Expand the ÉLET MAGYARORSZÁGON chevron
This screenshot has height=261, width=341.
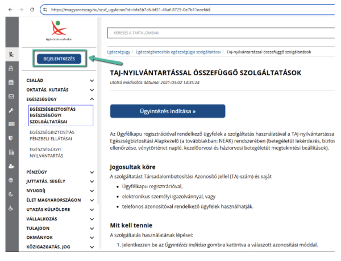pos(92,200)
